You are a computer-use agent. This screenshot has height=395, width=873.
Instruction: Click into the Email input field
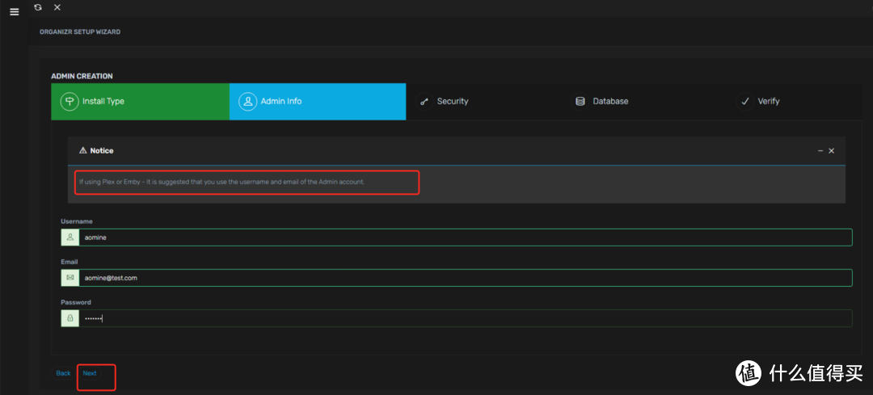point(465,278)
